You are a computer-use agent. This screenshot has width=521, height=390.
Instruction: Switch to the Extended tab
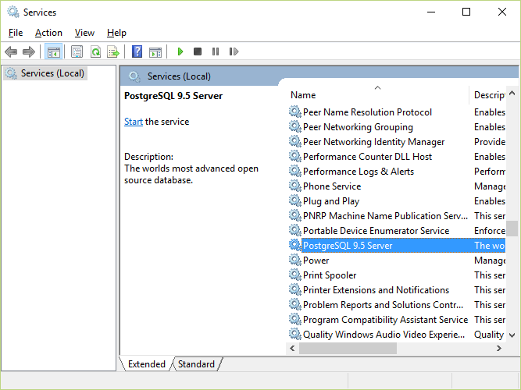tap(147, 364)
